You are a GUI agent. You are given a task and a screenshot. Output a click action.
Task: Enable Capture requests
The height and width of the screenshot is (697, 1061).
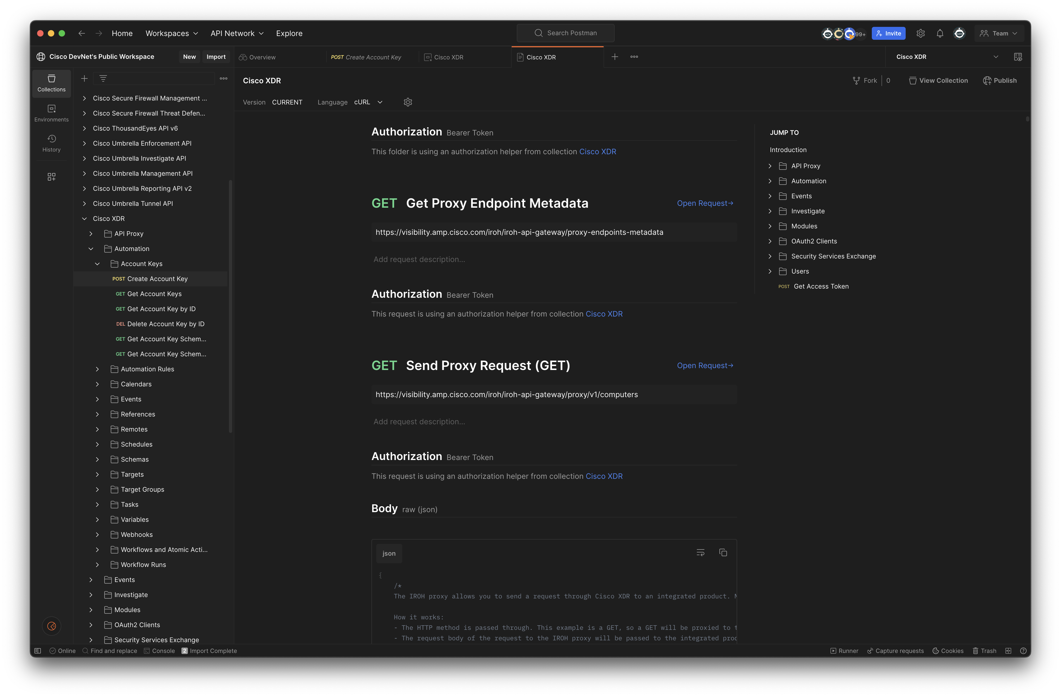896,651
